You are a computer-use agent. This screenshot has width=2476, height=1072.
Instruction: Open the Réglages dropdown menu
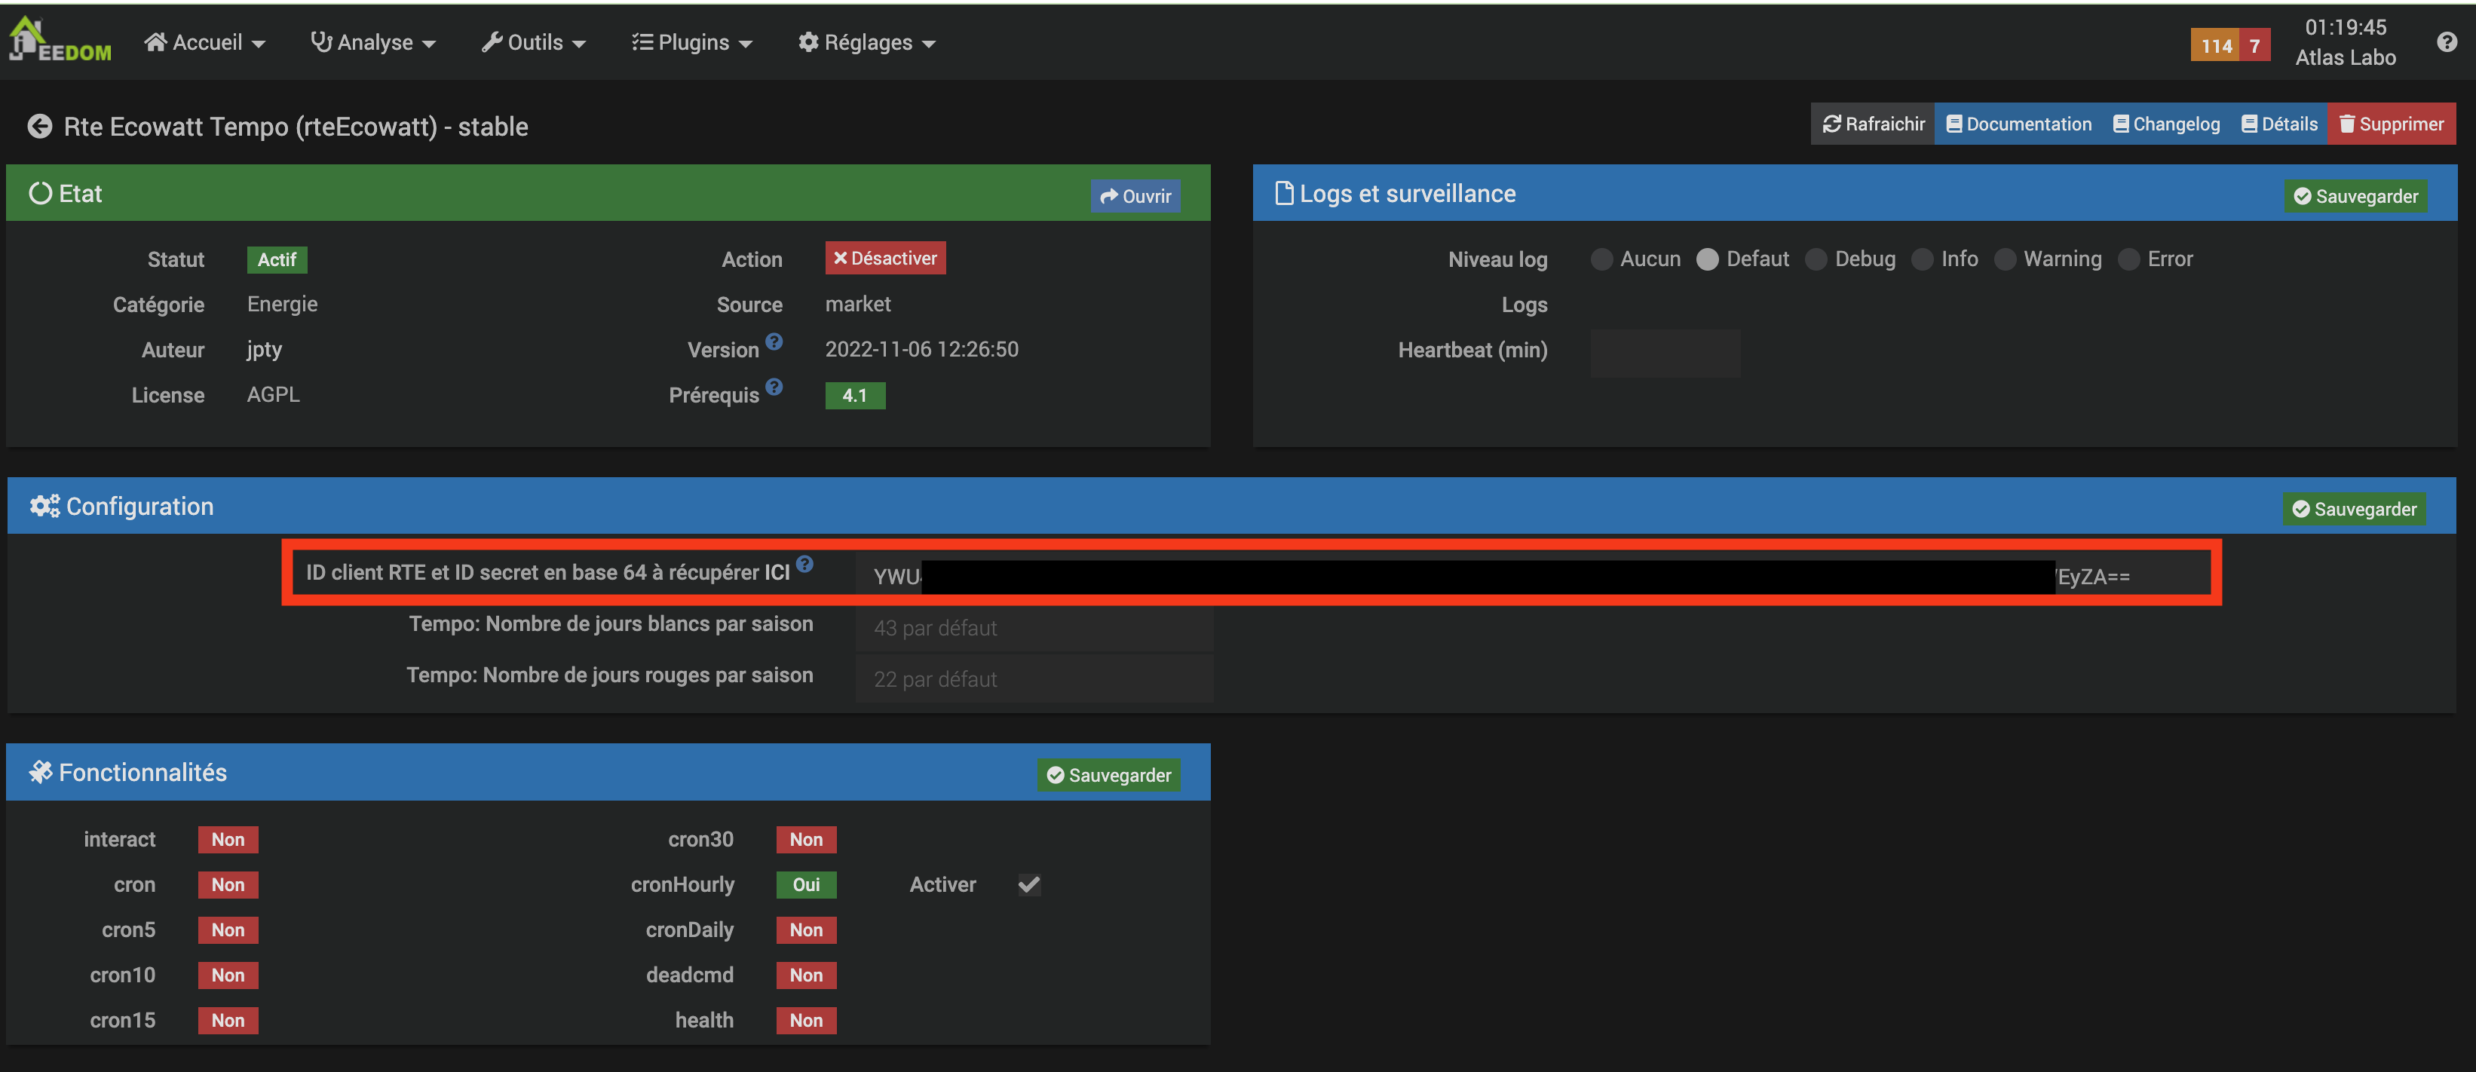867,42
